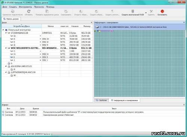Collapse the ST3500418AS drive tree node
Screen dimensions: 187x137
pyautogui.click(x=6, y=33)
